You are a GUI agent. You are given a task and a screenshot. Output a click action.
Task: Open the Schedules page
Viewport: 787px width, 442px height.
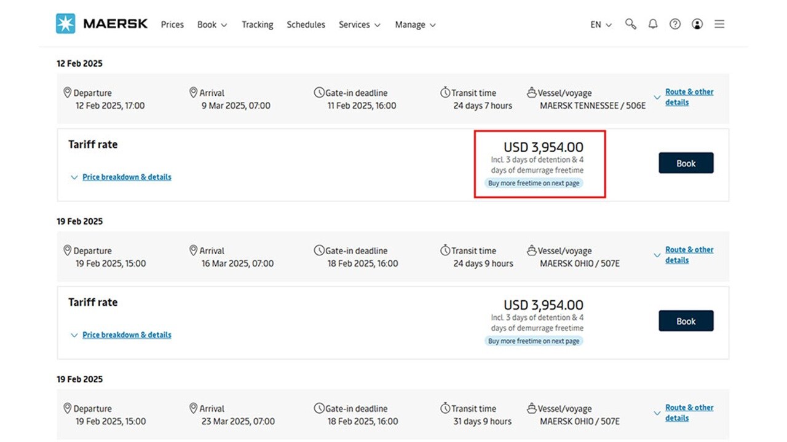coord(306,25)
